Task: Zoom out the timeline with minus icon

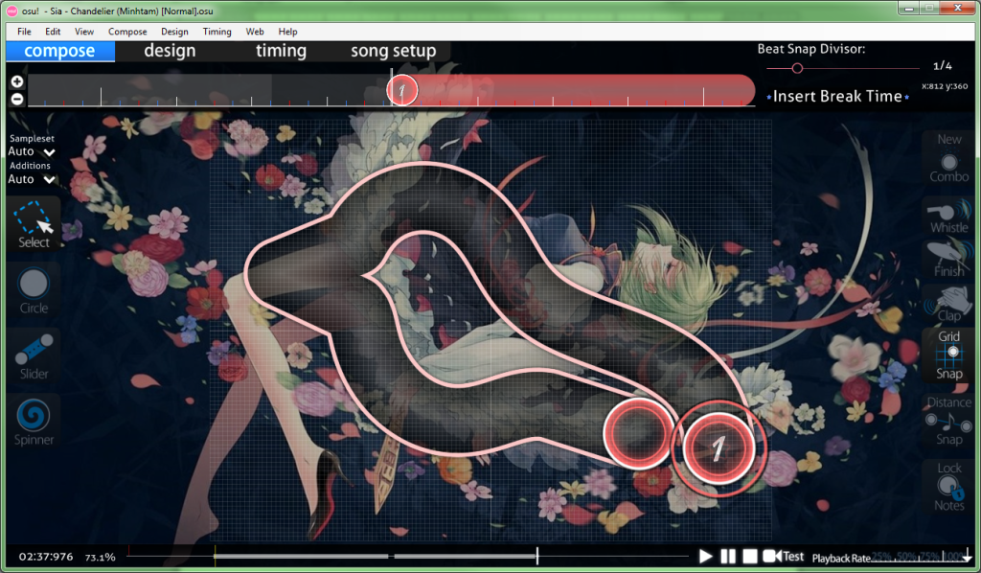Action: click(17, 99)
